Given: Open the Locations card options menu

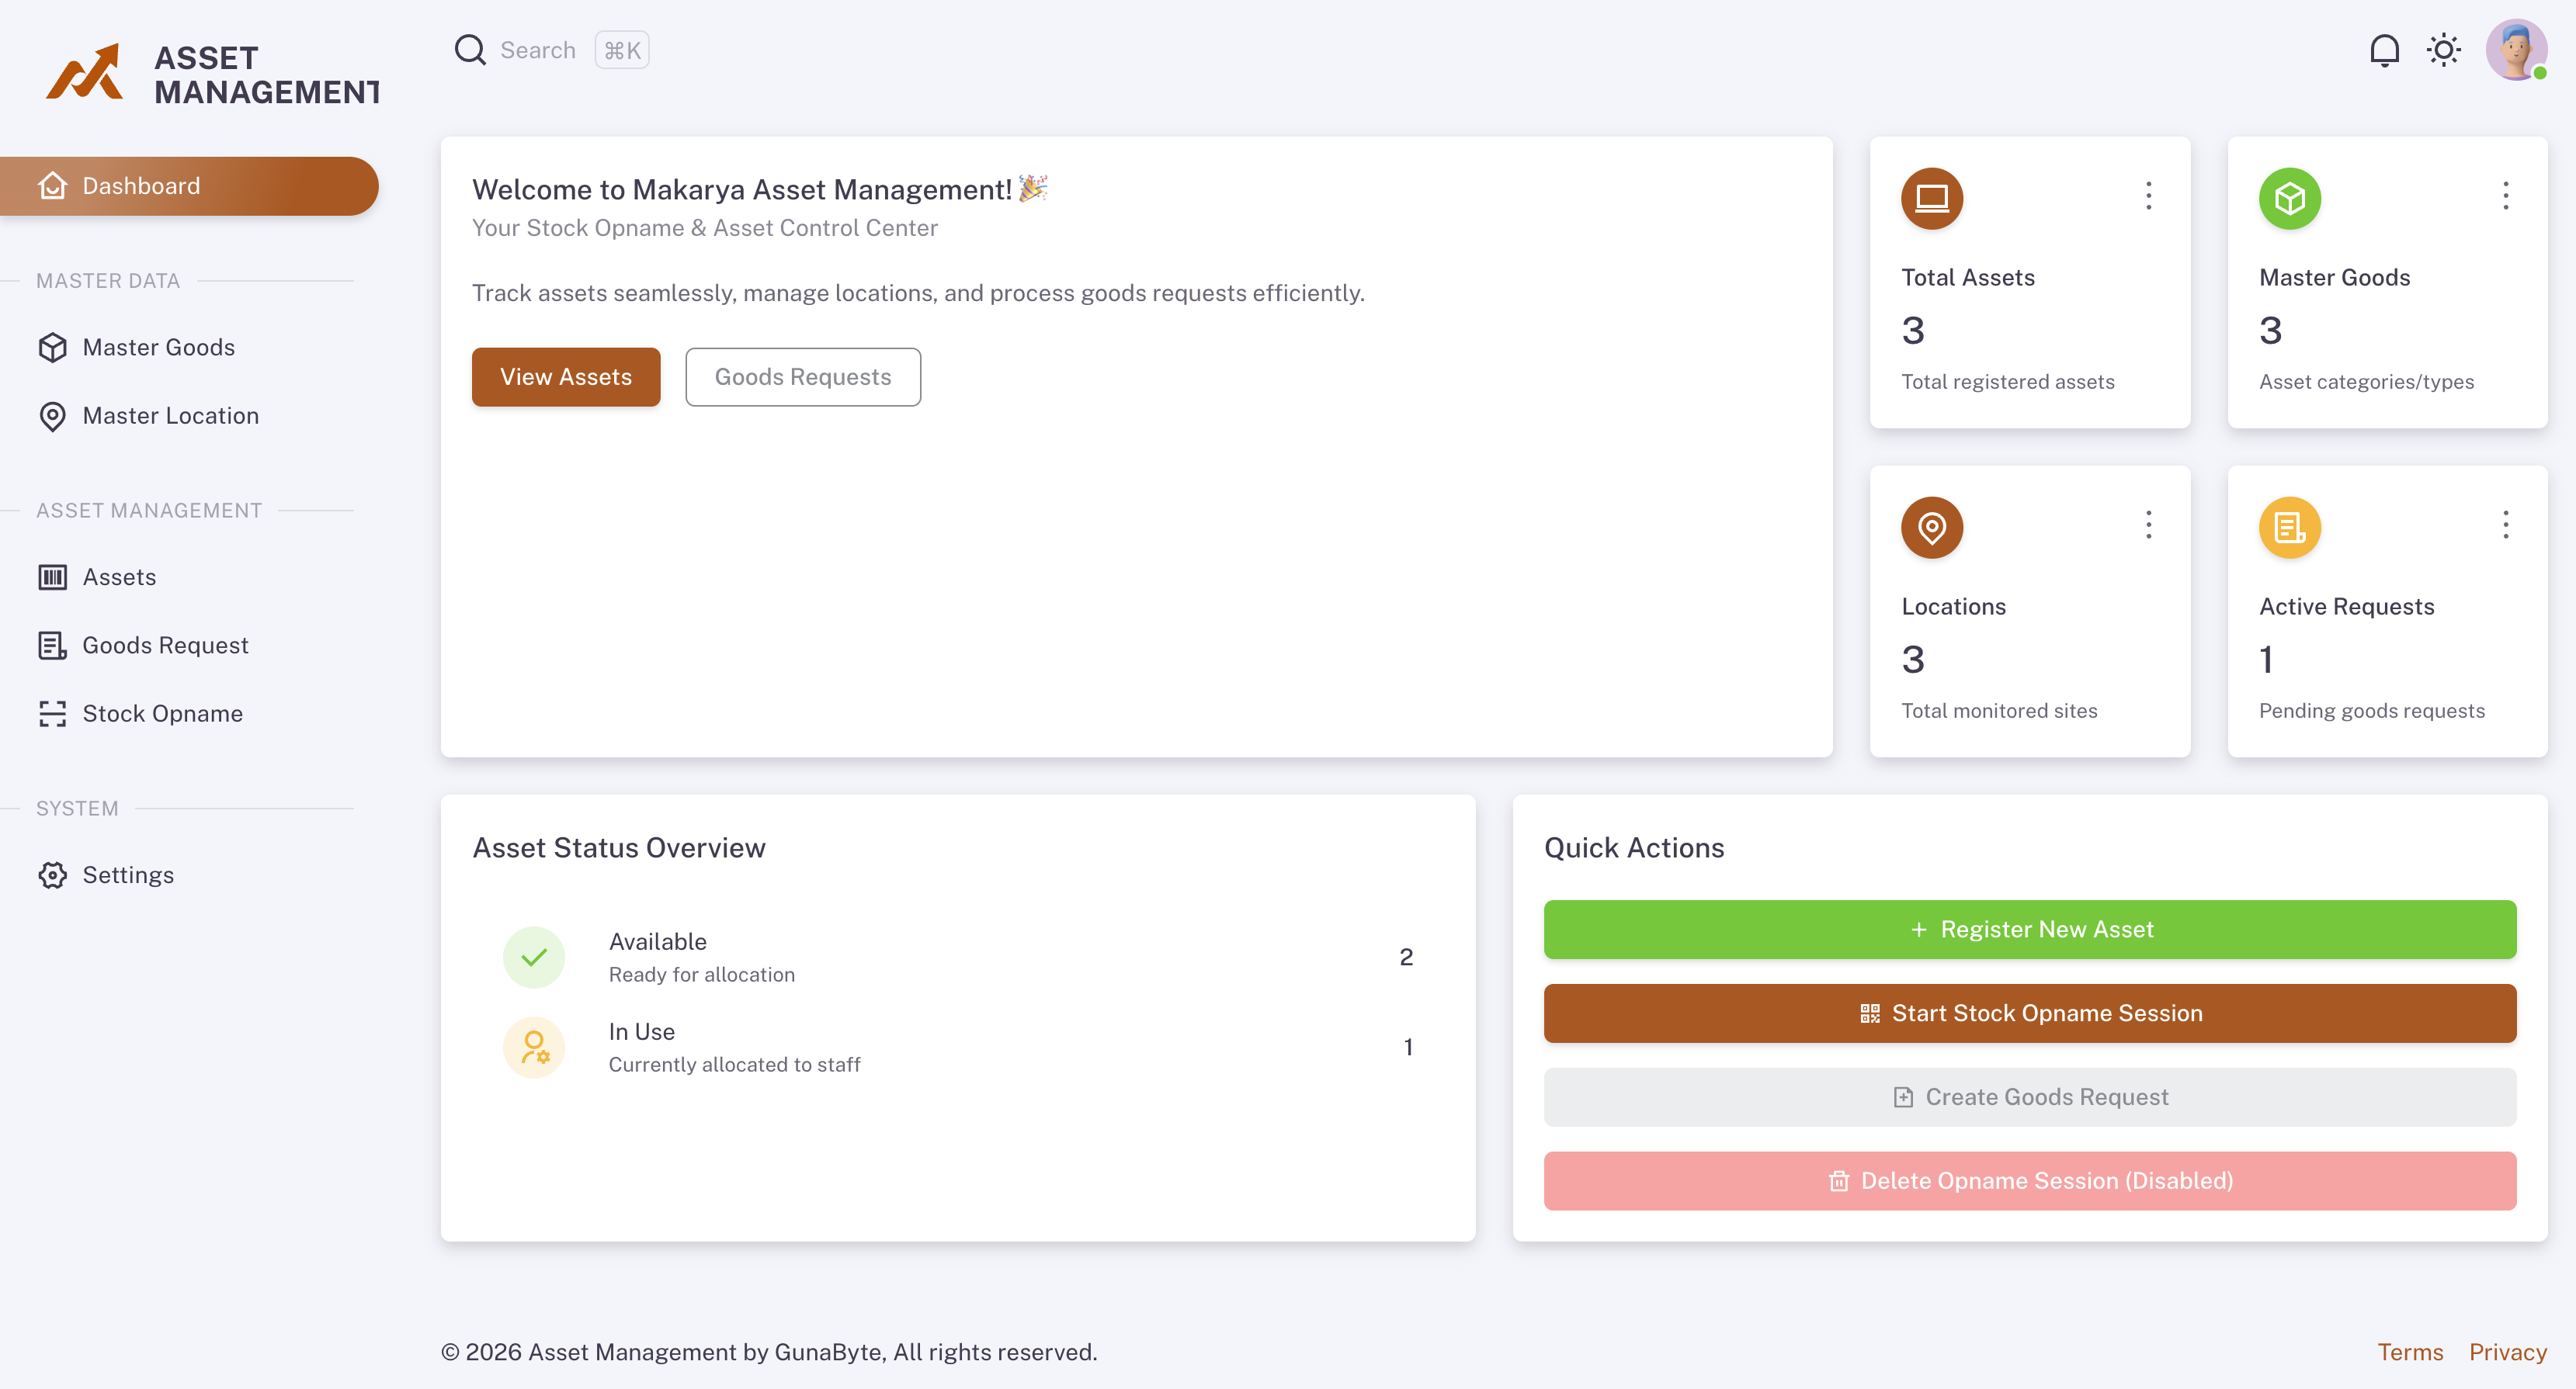Looking at the screenshot, I should point(2148,525).
